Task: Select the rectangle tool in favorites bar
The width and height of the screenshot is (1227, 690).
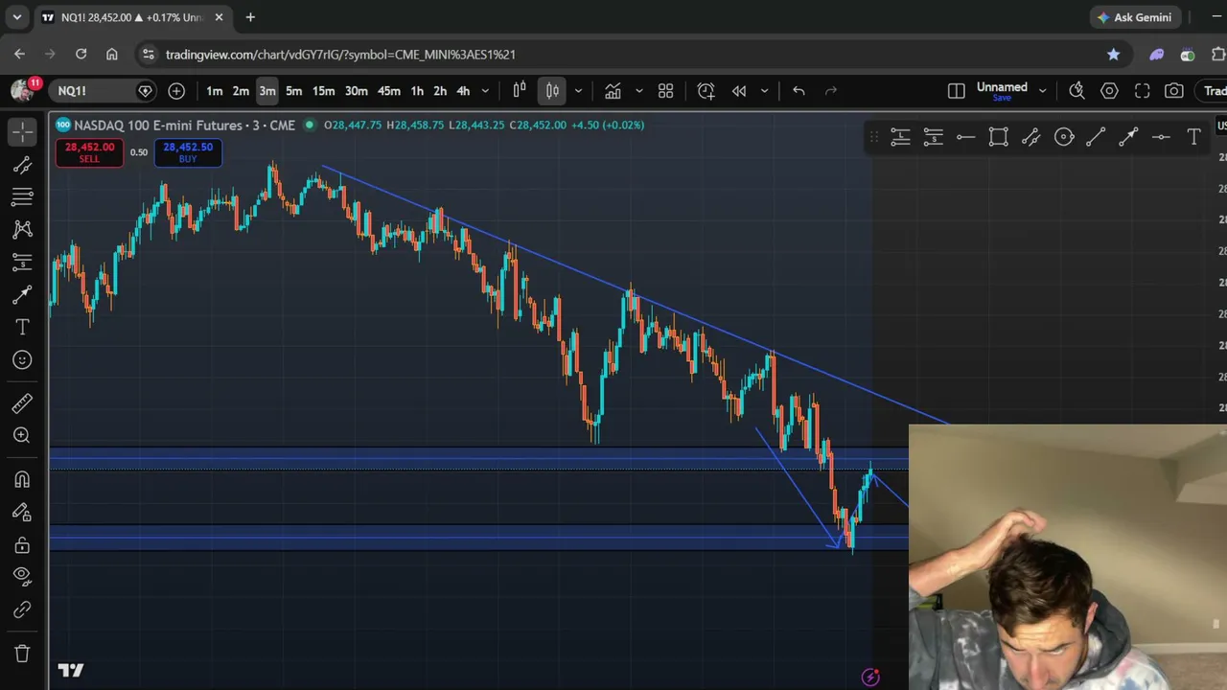Action: [x=998, y=138]
